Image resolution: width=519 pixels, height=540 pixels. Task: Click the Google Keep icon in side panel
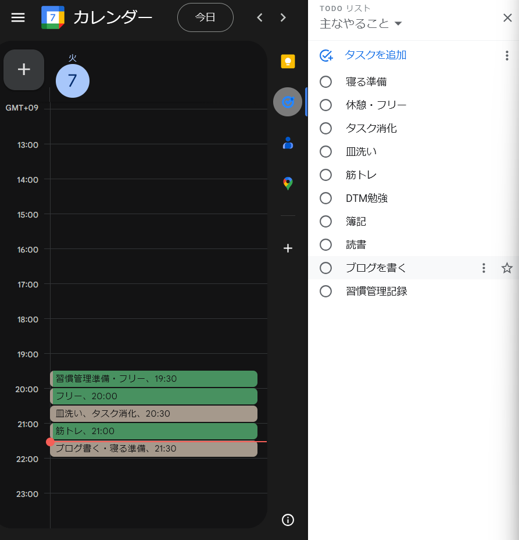288,61
